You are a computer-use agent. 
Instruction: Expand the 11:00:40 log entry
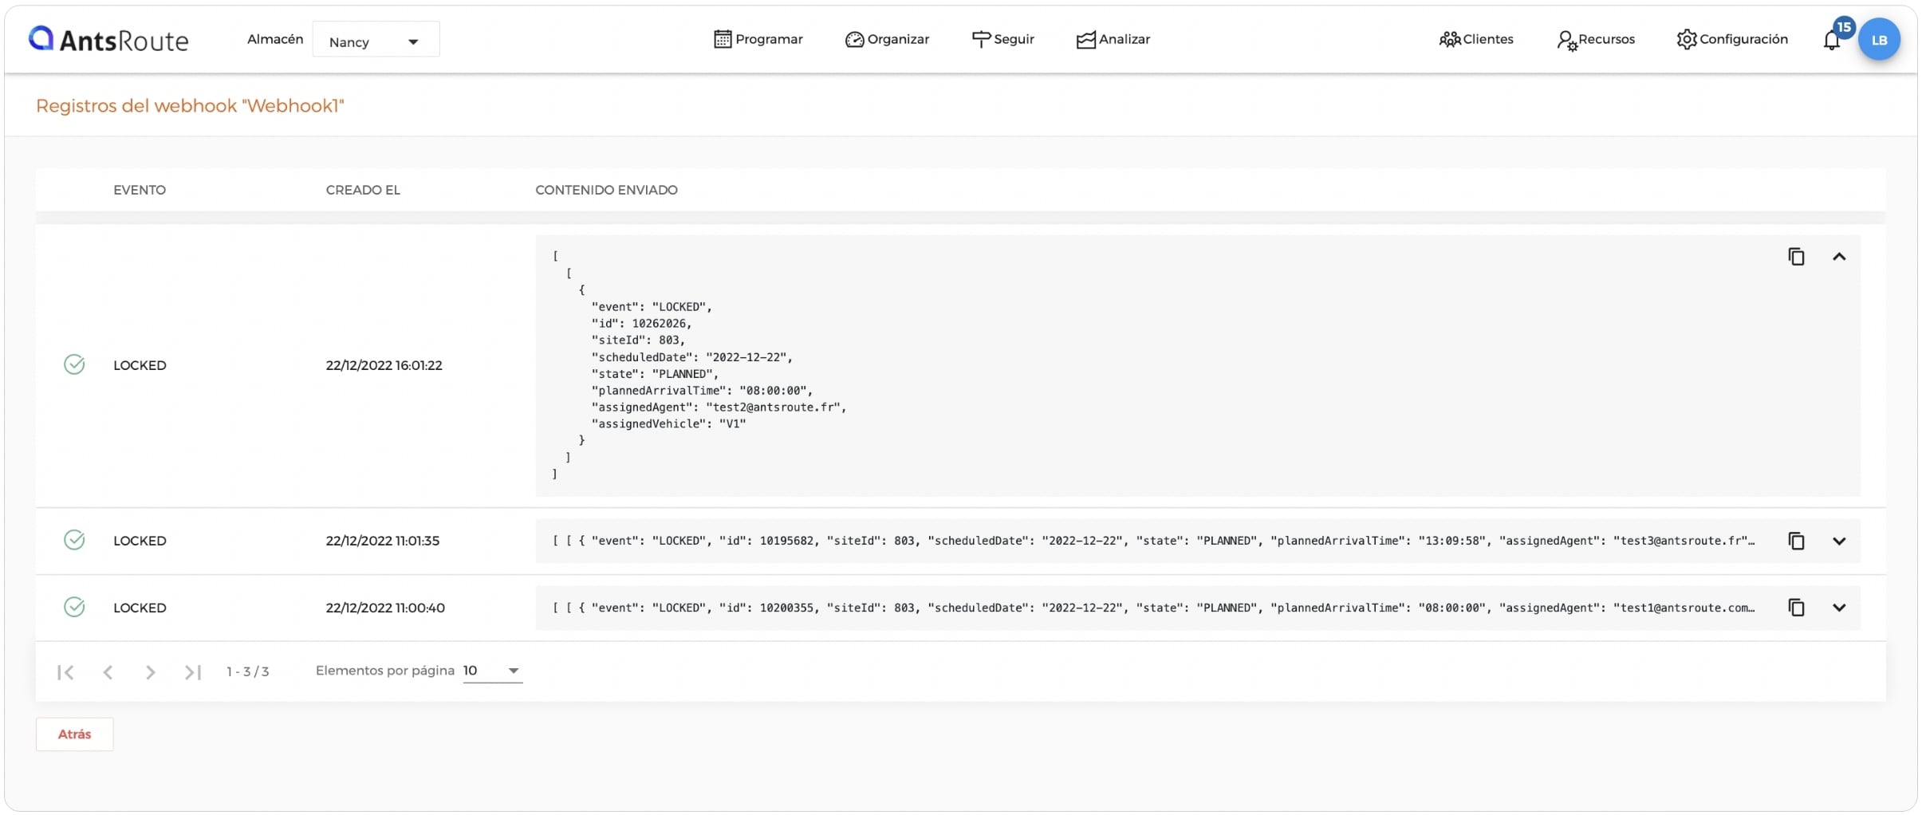coord(1839,608)
